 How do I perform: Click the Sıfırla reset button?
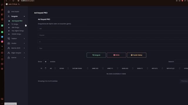coord(116,55)
